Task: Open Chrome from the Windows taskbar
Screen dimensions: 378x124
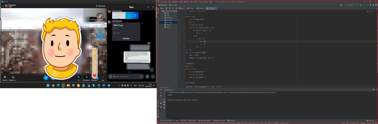Action: click(53, 85)
